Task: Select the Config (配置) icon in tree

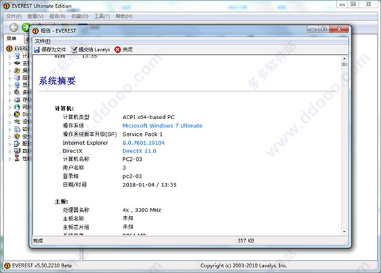Action: tap(17, 143)
